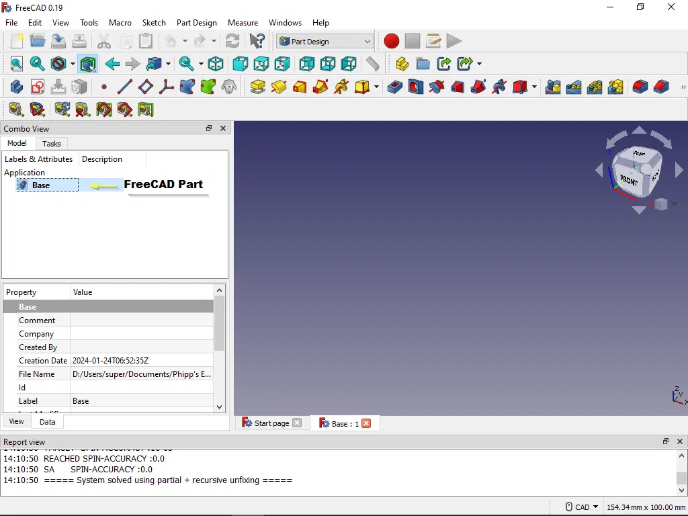Viewport: 688px width, 516px height.
Task: Go back with the teal left arrow
Action: pos(112,64)
